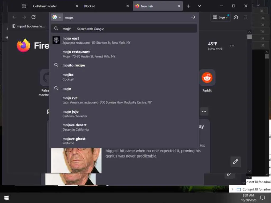271x203 pixels.
Task: Open the Windows Start menu
Action: (6, 198)
